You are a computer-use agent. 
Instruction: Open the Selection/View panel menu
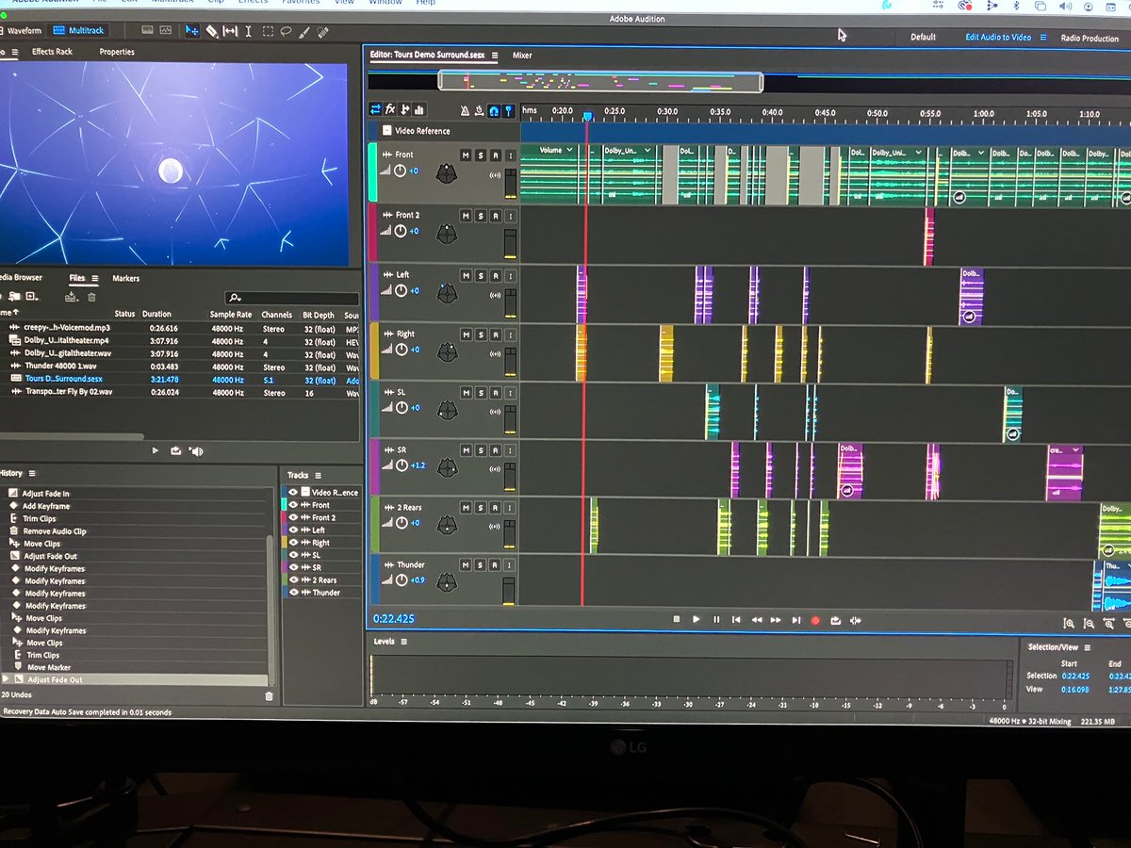[x=1087, y=648]
